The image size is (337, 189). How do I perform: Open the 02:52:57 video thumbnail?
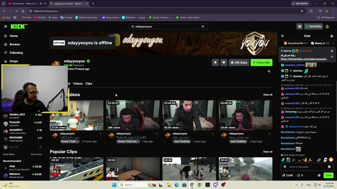(x=133, y=115)
